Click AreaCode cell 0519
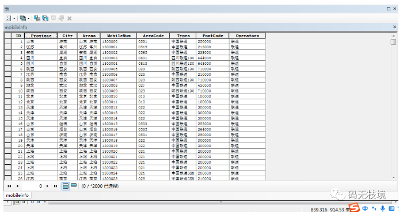The height and width of the screenshot is (217, 403). 153,47
